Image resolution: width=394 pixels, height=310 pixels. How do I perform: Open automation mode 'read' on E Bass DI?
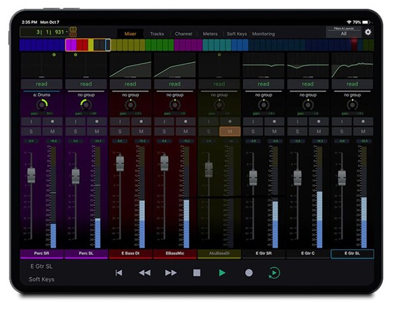131,84
